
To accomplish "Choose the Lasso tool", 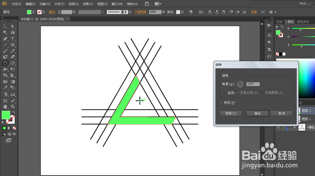I will click(x=13, y=32).
